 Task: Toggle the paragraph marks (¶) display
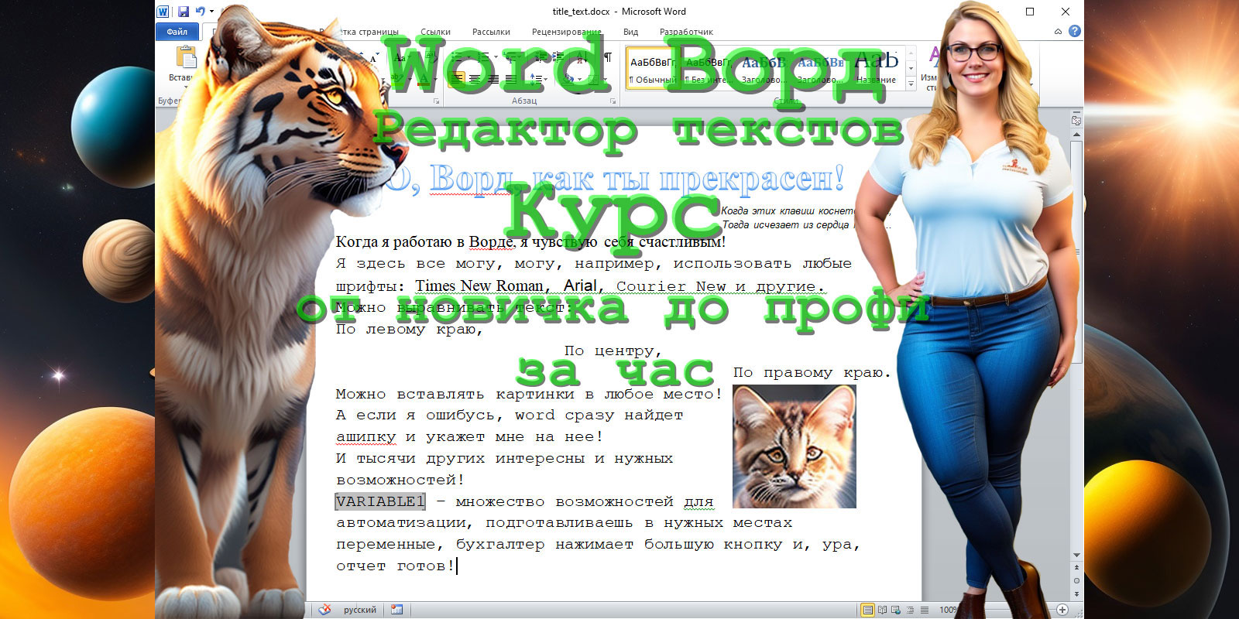coord(608,57)
